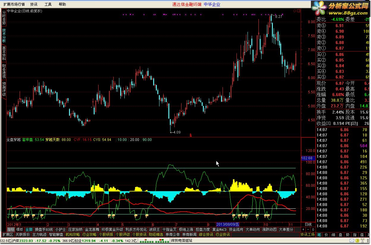
Task: Open the 个股评级 tab
Action: click(x=123, y=235)
